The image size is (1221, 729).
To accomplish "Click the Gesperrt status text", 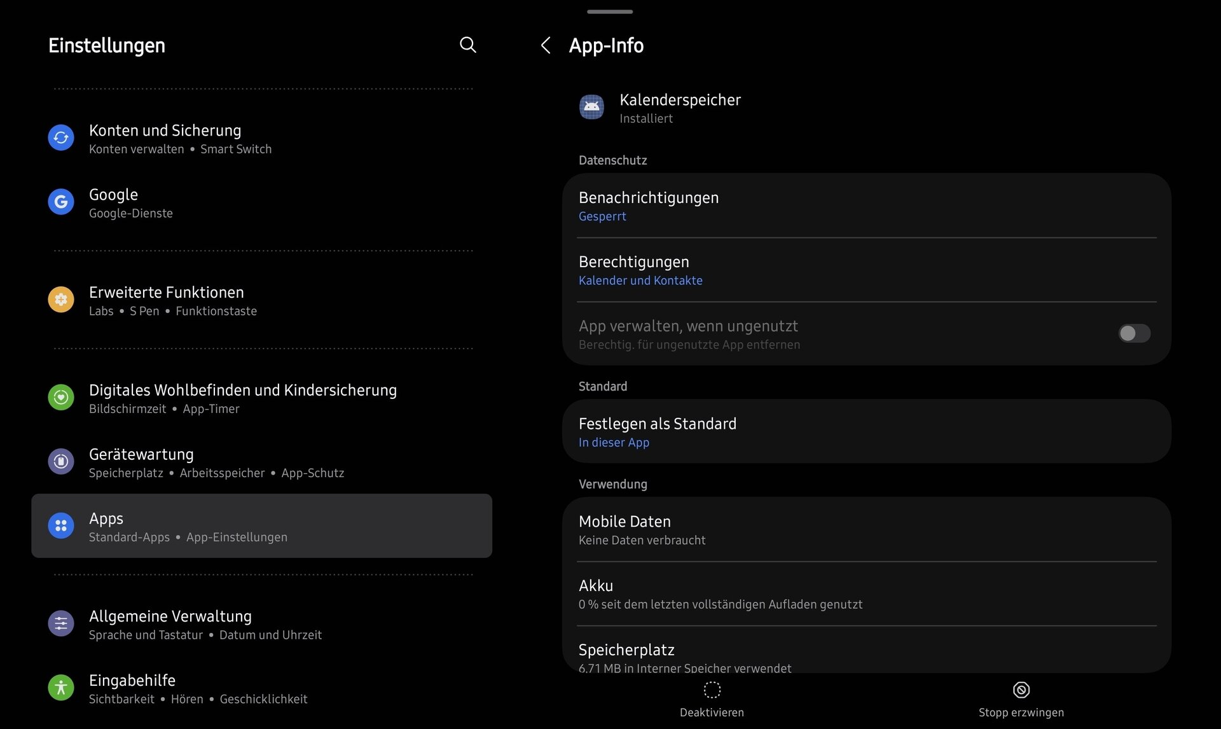I will pos(602,216).
